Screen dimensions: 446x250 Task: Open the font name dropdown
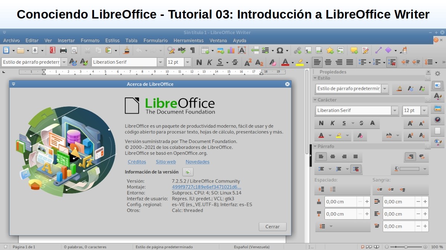click(160, 62)
